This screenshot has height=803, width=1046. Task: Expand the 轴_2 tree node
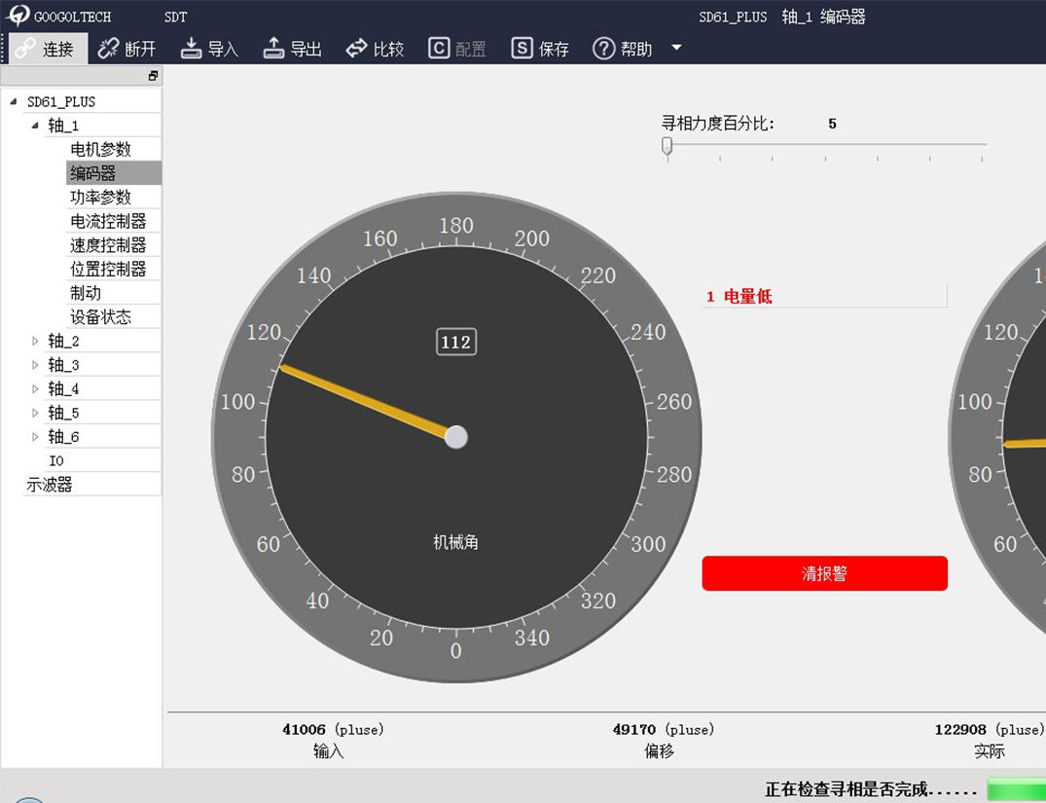click(36, 341)
